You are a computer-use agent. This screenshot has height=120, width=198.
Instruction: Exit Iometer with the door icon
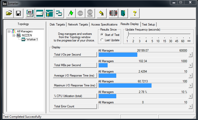(123, 13)
